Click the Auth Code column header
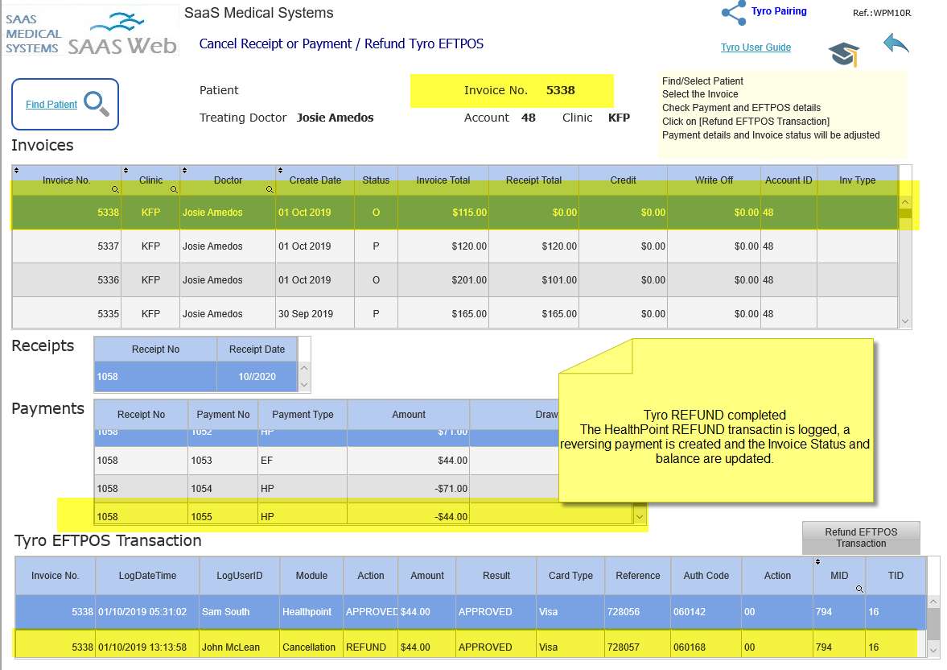Viewport: 947px width, 670px height. tap(706, 576)
